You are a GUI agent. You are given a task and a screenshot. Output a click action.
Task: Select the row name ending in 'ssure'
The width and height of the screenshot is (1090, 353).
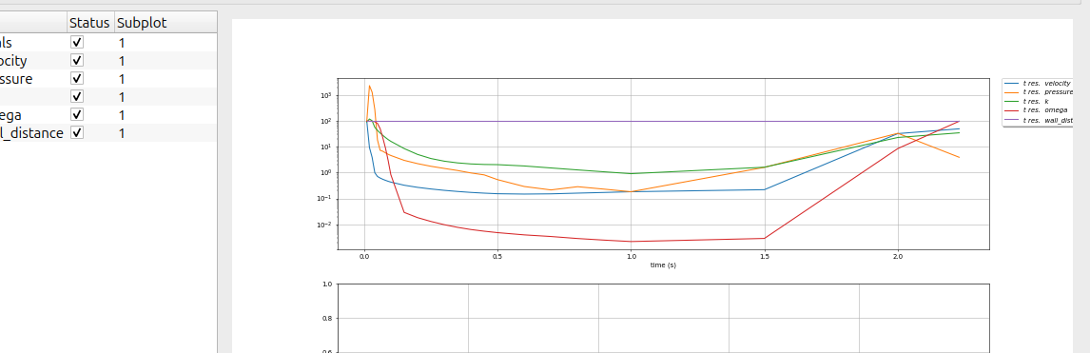point(16,79)
